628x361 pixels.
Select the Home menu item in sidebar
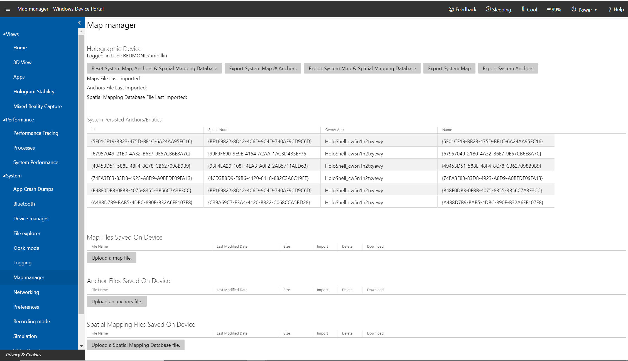(19, 48)
